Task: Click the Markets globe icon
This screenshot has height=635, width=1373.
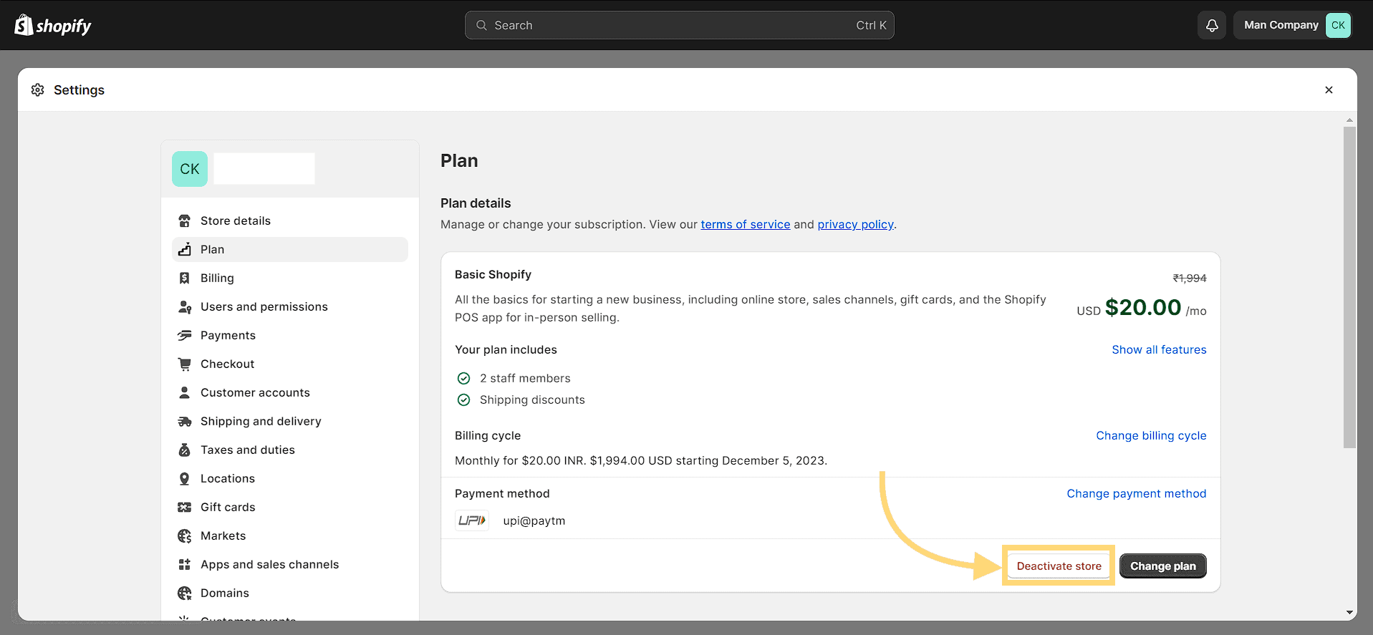Action: (x=185, y=535)
